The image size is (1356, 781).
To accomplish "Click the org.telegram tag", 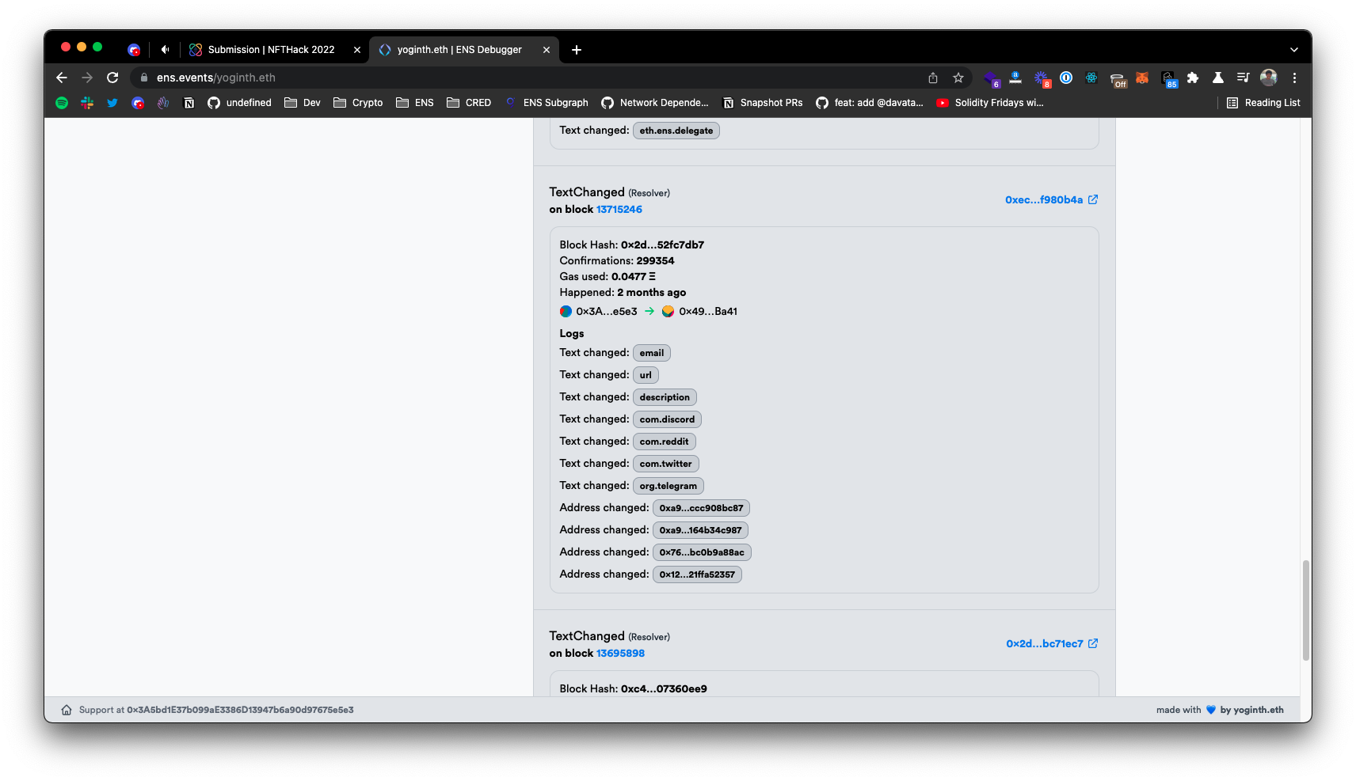I will click(x=668, y=486).
